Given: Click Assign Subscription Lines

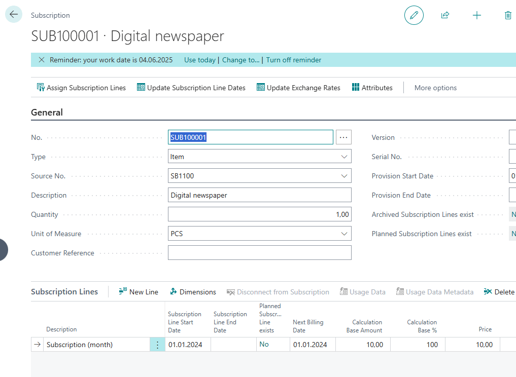Looking at the screenshot, I should 81,88.
